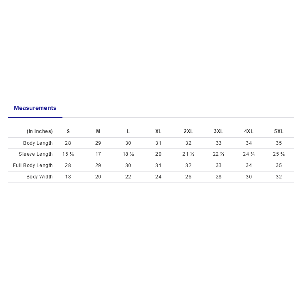Click the "(in inches)" header label

coord(40,131)
